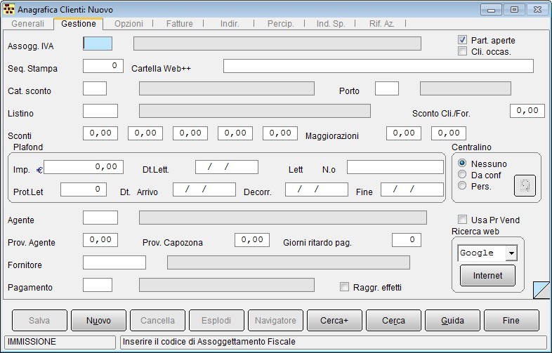Viewport: 552px width, 353px height.
Task: Click the Decorr. date field
Action: coord(317,189)
